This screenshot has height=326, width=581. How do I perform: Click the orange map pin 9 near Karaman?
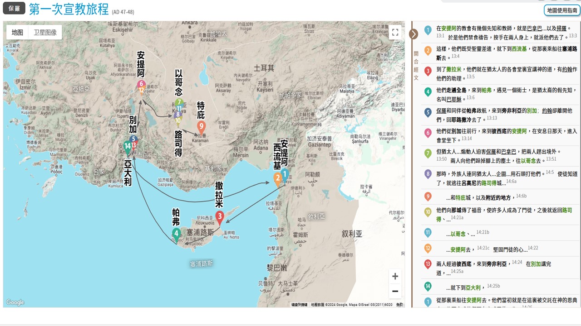click(x=201, y=127)
